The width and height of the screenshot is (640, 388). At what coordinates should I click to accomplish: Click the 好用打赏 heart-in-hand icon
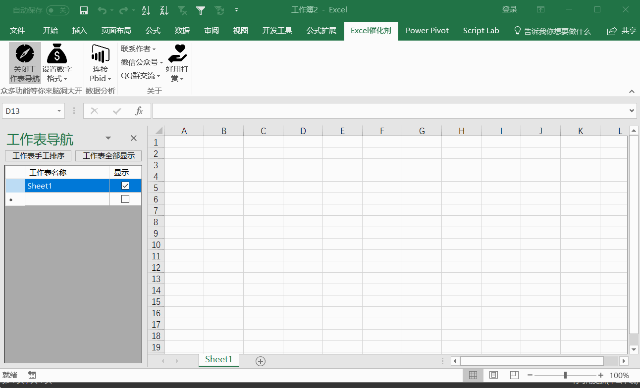click(x=177, y=53)
